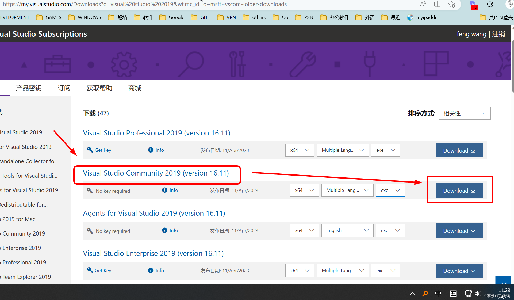Image resolution: width=514 pixels, height=300 pixels.
Task: Open Visual Studio Professional 2019 (version 16.11) link
Action: [157, 133]
